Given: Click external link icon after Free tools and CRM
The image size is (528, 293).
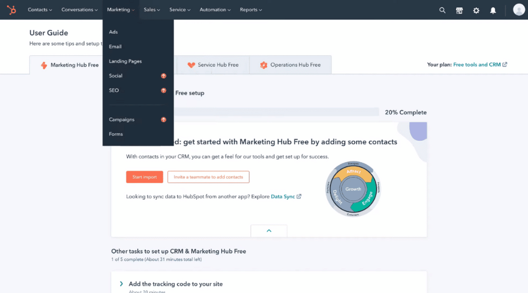Looking at the screenshot, I should [x=504, y=64].
